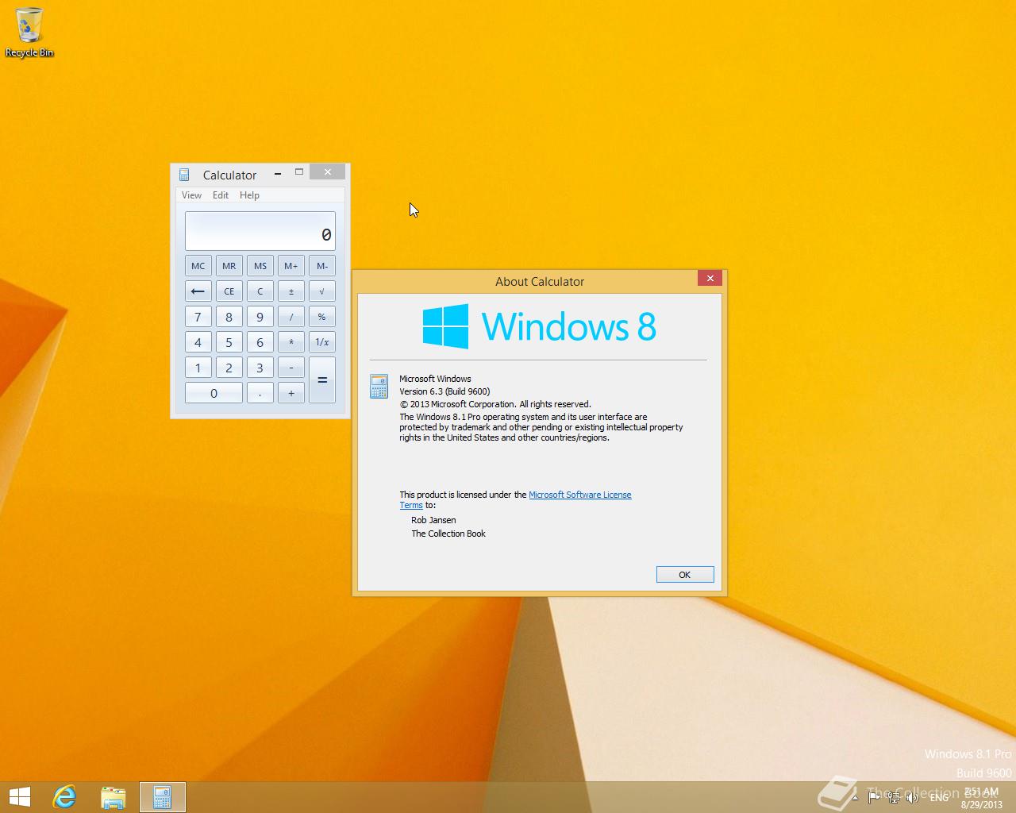Click the backspace arrow button in Calculator
This screenshot has width=1016, height=813.
[x=198, y=291]
